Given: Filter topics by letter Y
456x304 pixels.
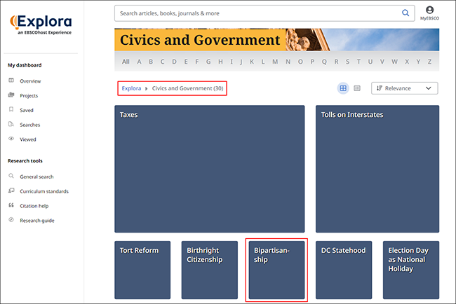Looking at the screenshot, I should 418,62.
